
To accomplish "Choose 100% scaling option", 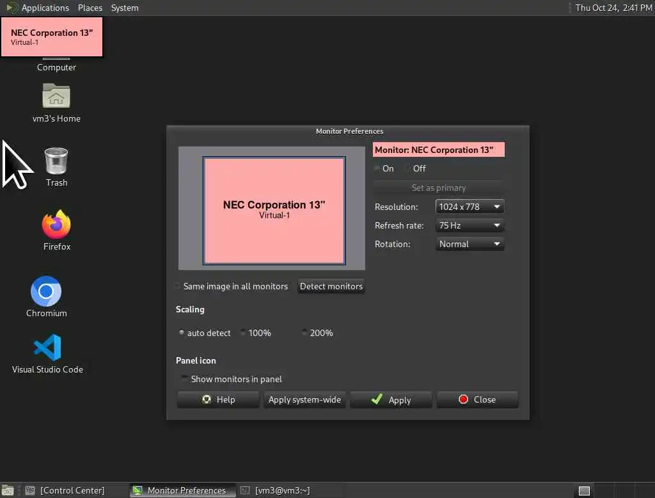I will coord(242,333).
